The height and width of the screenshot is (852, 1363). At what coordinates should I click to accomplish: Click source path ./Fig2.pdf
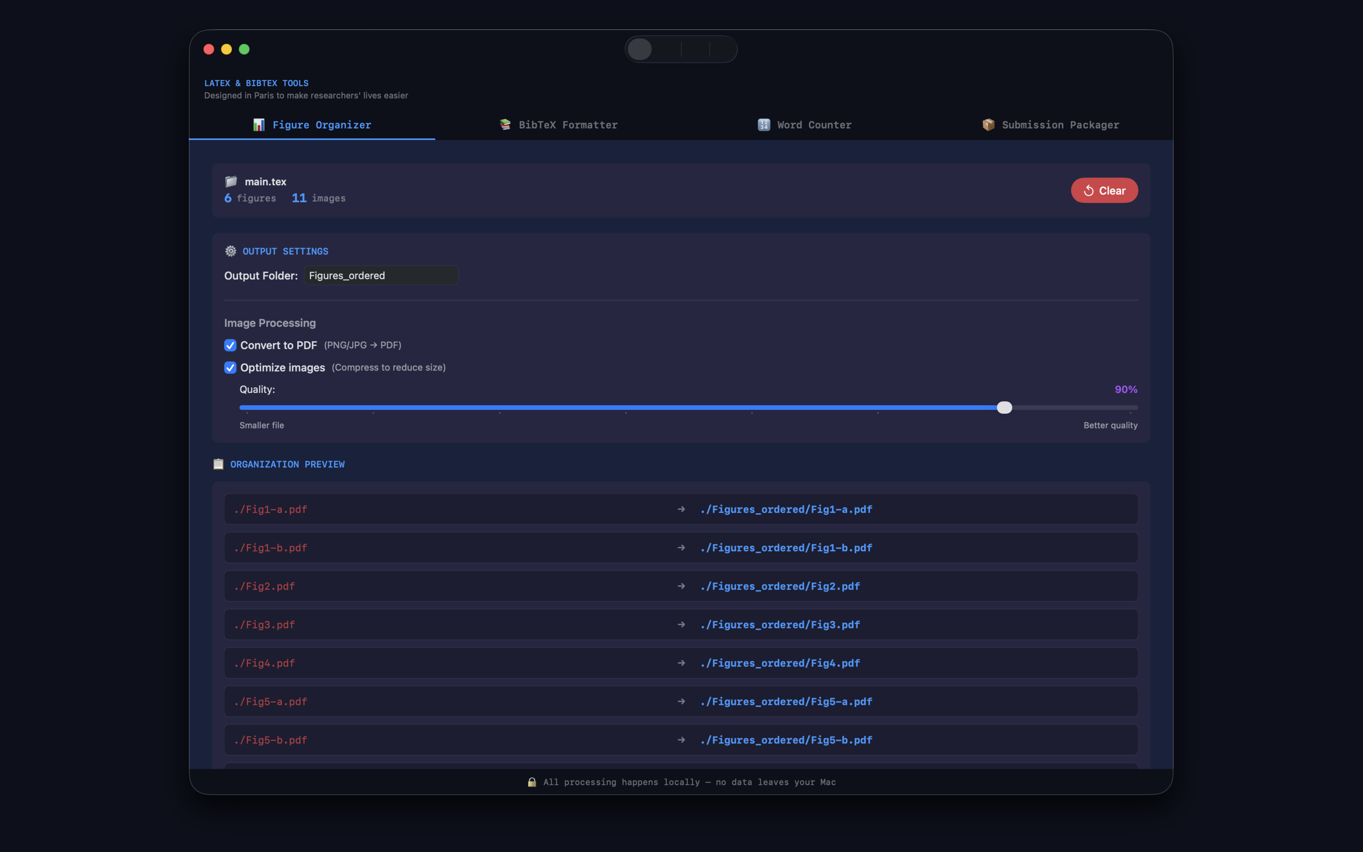tap(264, 586)
